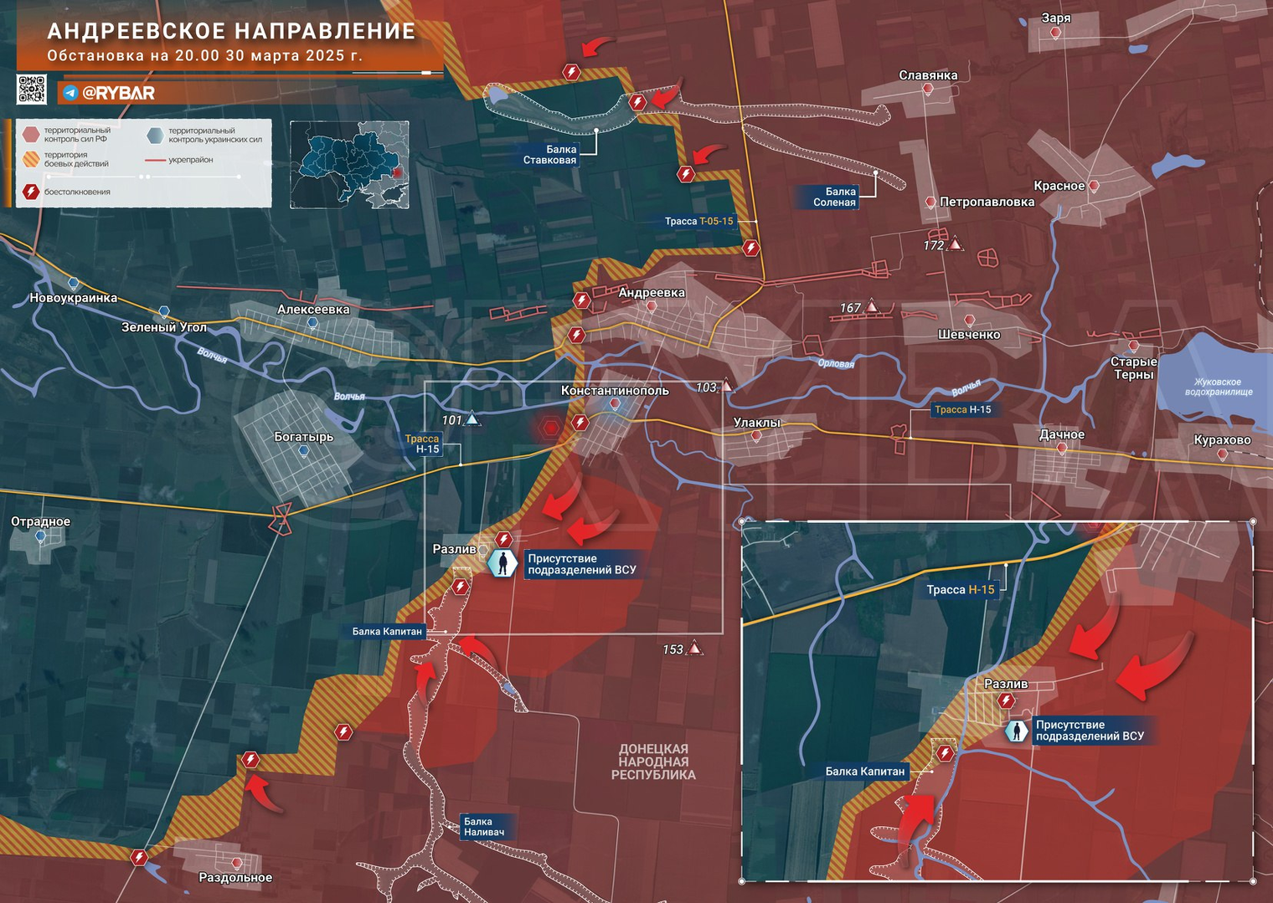Click the Курахово settlement marker
Viewport: 1273px width, 903px height.
pos(1222,454)
